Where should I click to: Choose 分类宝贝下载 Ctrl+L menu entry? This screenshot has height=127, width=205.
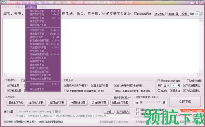(x=43, y=18)
